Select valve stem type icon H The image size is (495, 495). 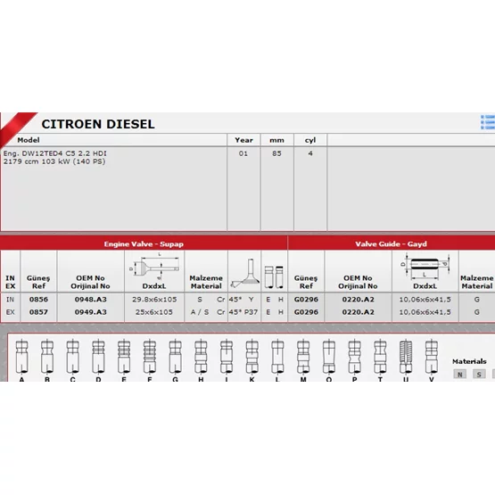201,357
